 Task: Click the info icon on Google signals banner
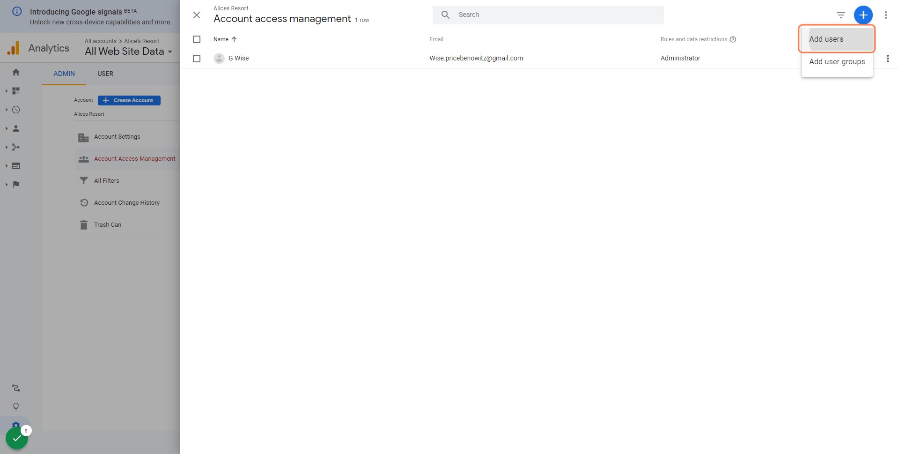tap(17, 11)
